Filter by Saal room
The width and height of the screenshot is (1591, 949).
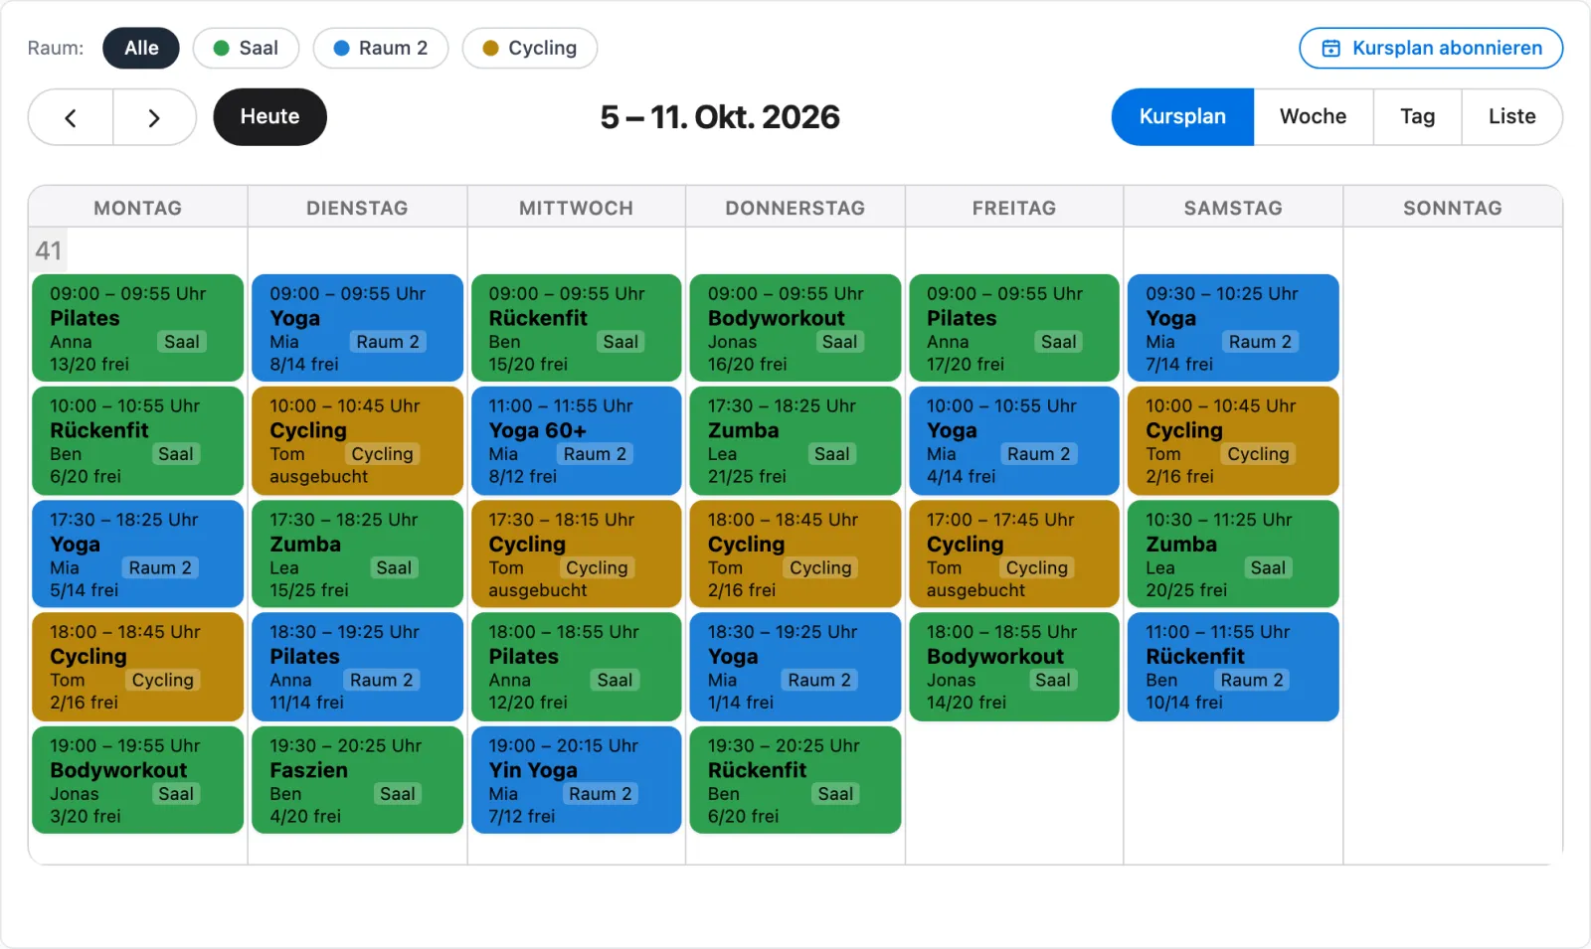pyautogui.click(x=246, y=48)
